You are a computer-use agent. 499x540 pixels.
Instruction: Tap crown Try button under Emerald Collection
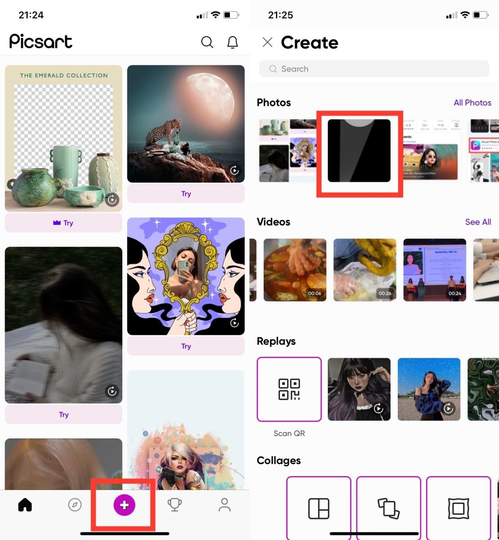[x=63, y=223]
